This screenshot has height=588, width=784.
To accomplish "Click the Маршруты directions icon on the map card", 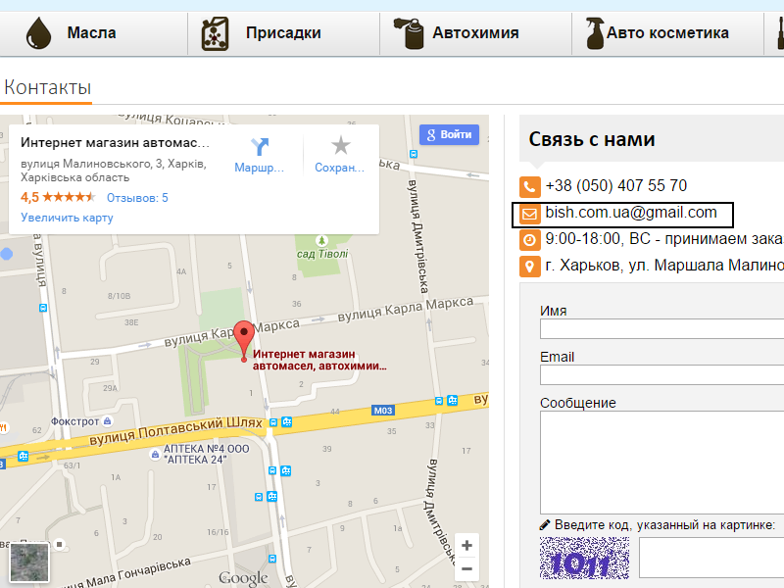I will click(x=260, y=147).
